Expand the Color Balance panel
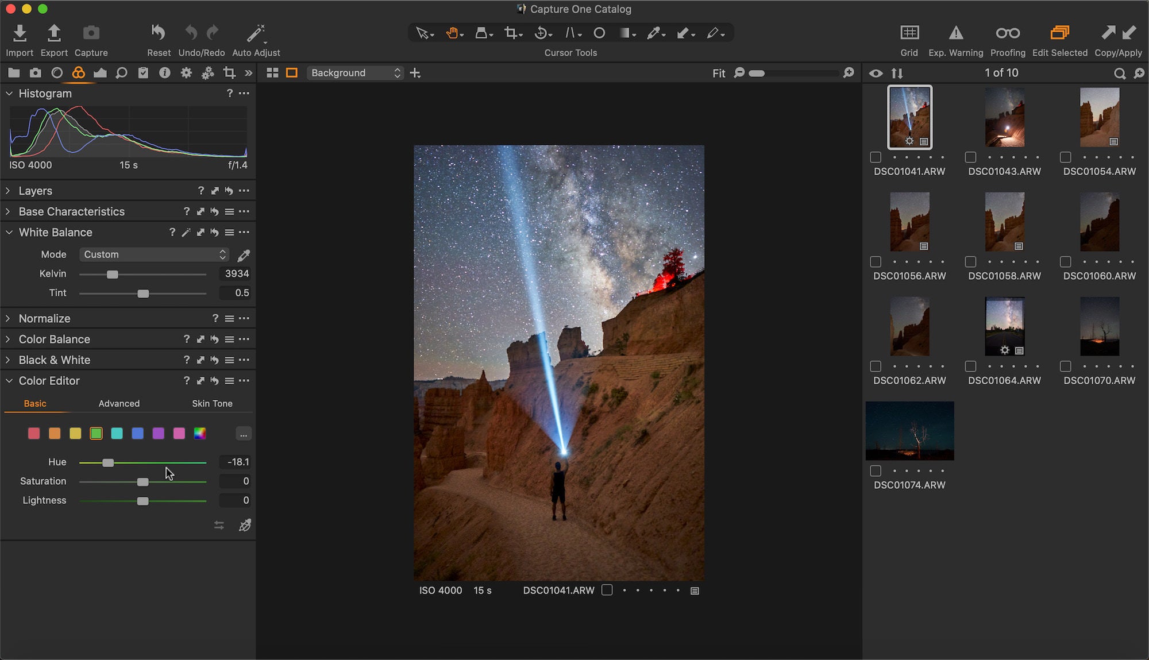 tap(8, 339)
